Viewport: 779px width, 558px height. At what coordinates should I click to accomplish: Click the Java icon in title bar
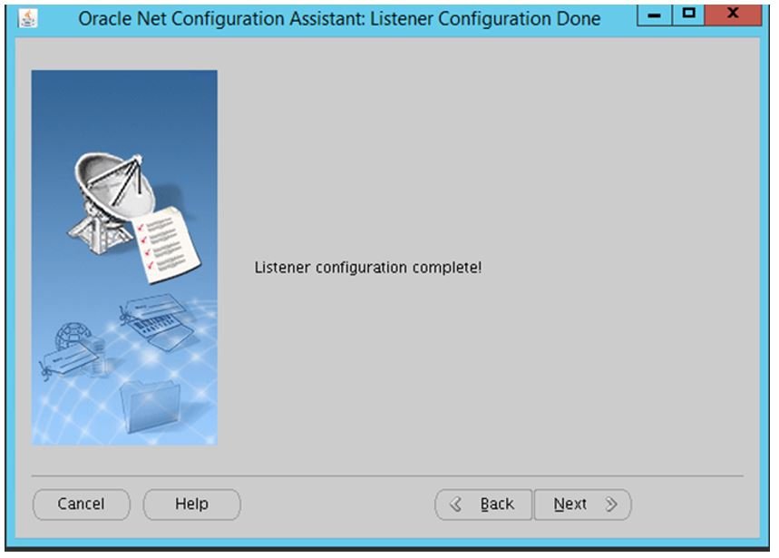28,18
